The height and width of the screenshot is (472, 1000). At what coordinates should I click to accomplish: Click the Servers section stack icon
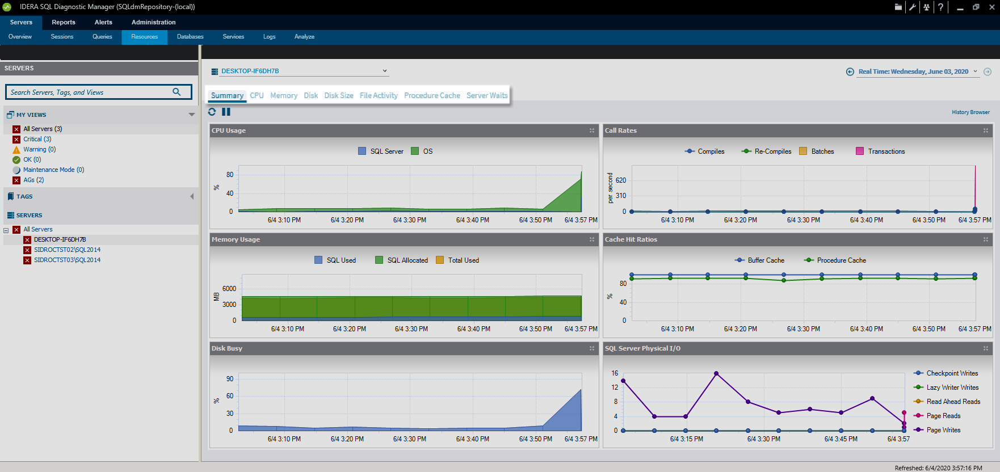(10, 216)
